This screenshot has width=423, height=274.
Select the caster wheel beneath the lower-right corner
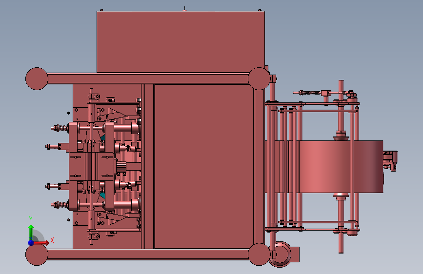pyautogui.click(x=281, y=254)
